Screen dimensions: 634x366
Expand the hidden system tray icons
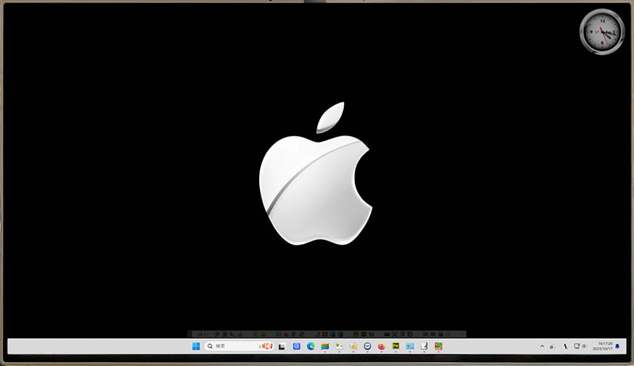coord(542,346)
